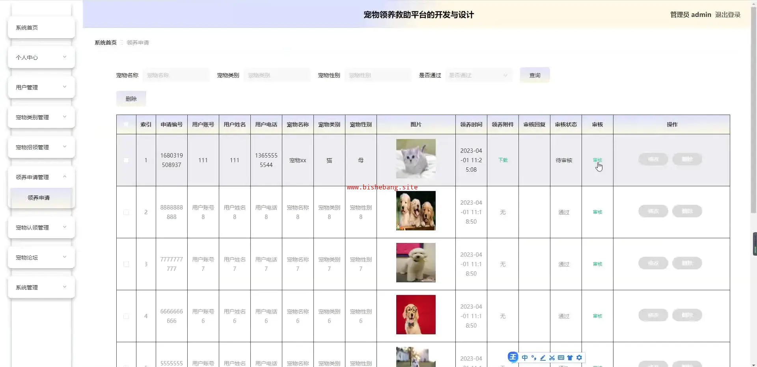The height and width of the screenshot is (367, 757).
Task: Check the row with application number 6666666666
Action: 126,316
